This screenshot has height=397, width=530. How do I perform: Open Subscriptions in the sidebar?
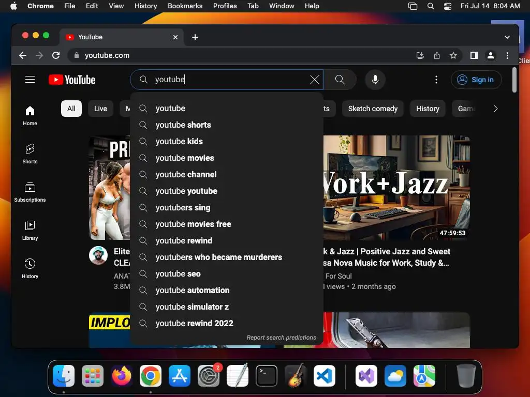(x=30, y=192)
